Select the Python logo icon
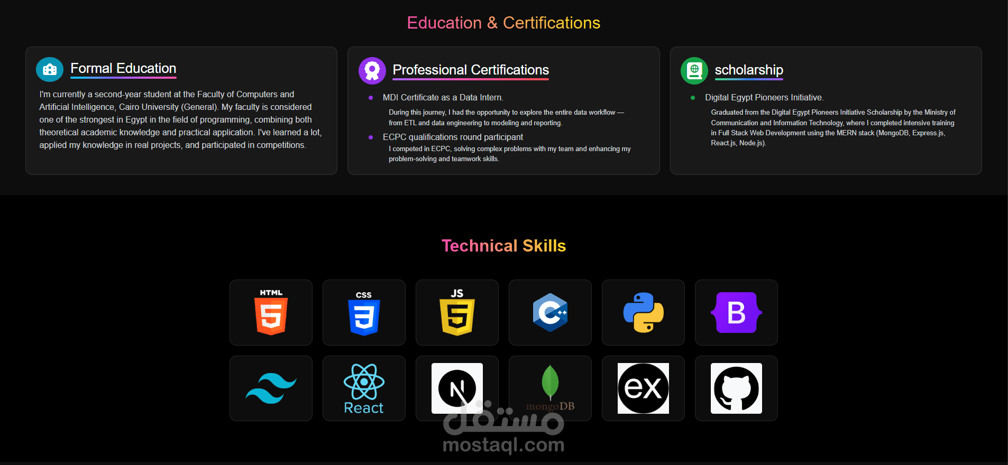Screen dimensions: 1008x465 (643, 312)
